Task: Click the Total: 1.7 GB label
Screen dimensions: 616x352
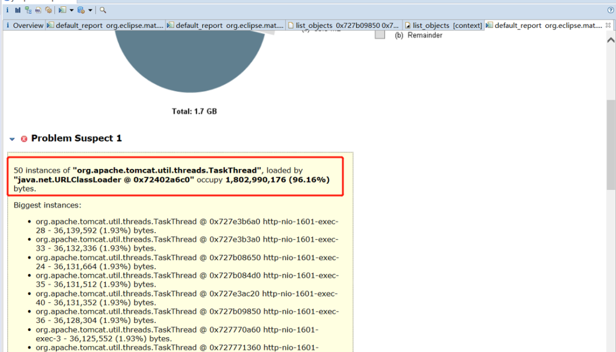Action: coord(194,112)
